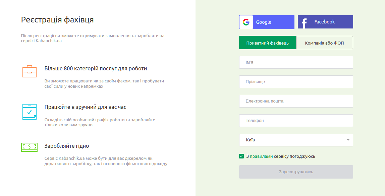Click the Facebook logo icon
This screenshot has height=196, width=385.
(304, 23)
